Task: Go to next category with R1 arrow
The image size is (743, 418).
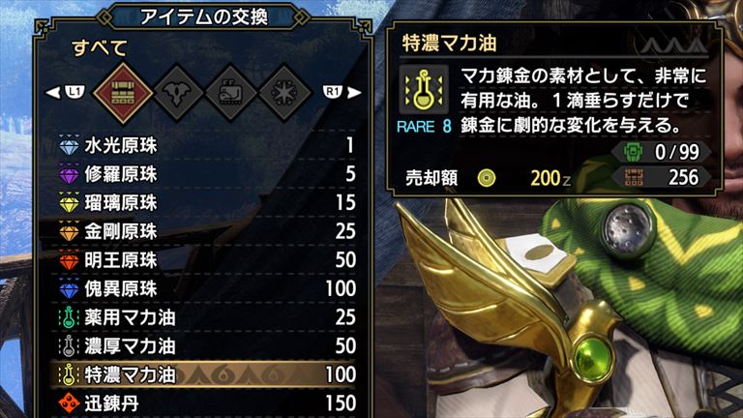Action: (342, 92)
